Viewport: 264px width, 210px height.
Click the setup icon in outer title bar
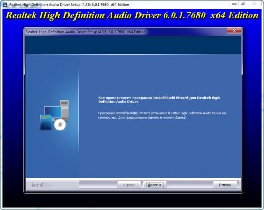point(5,5)
